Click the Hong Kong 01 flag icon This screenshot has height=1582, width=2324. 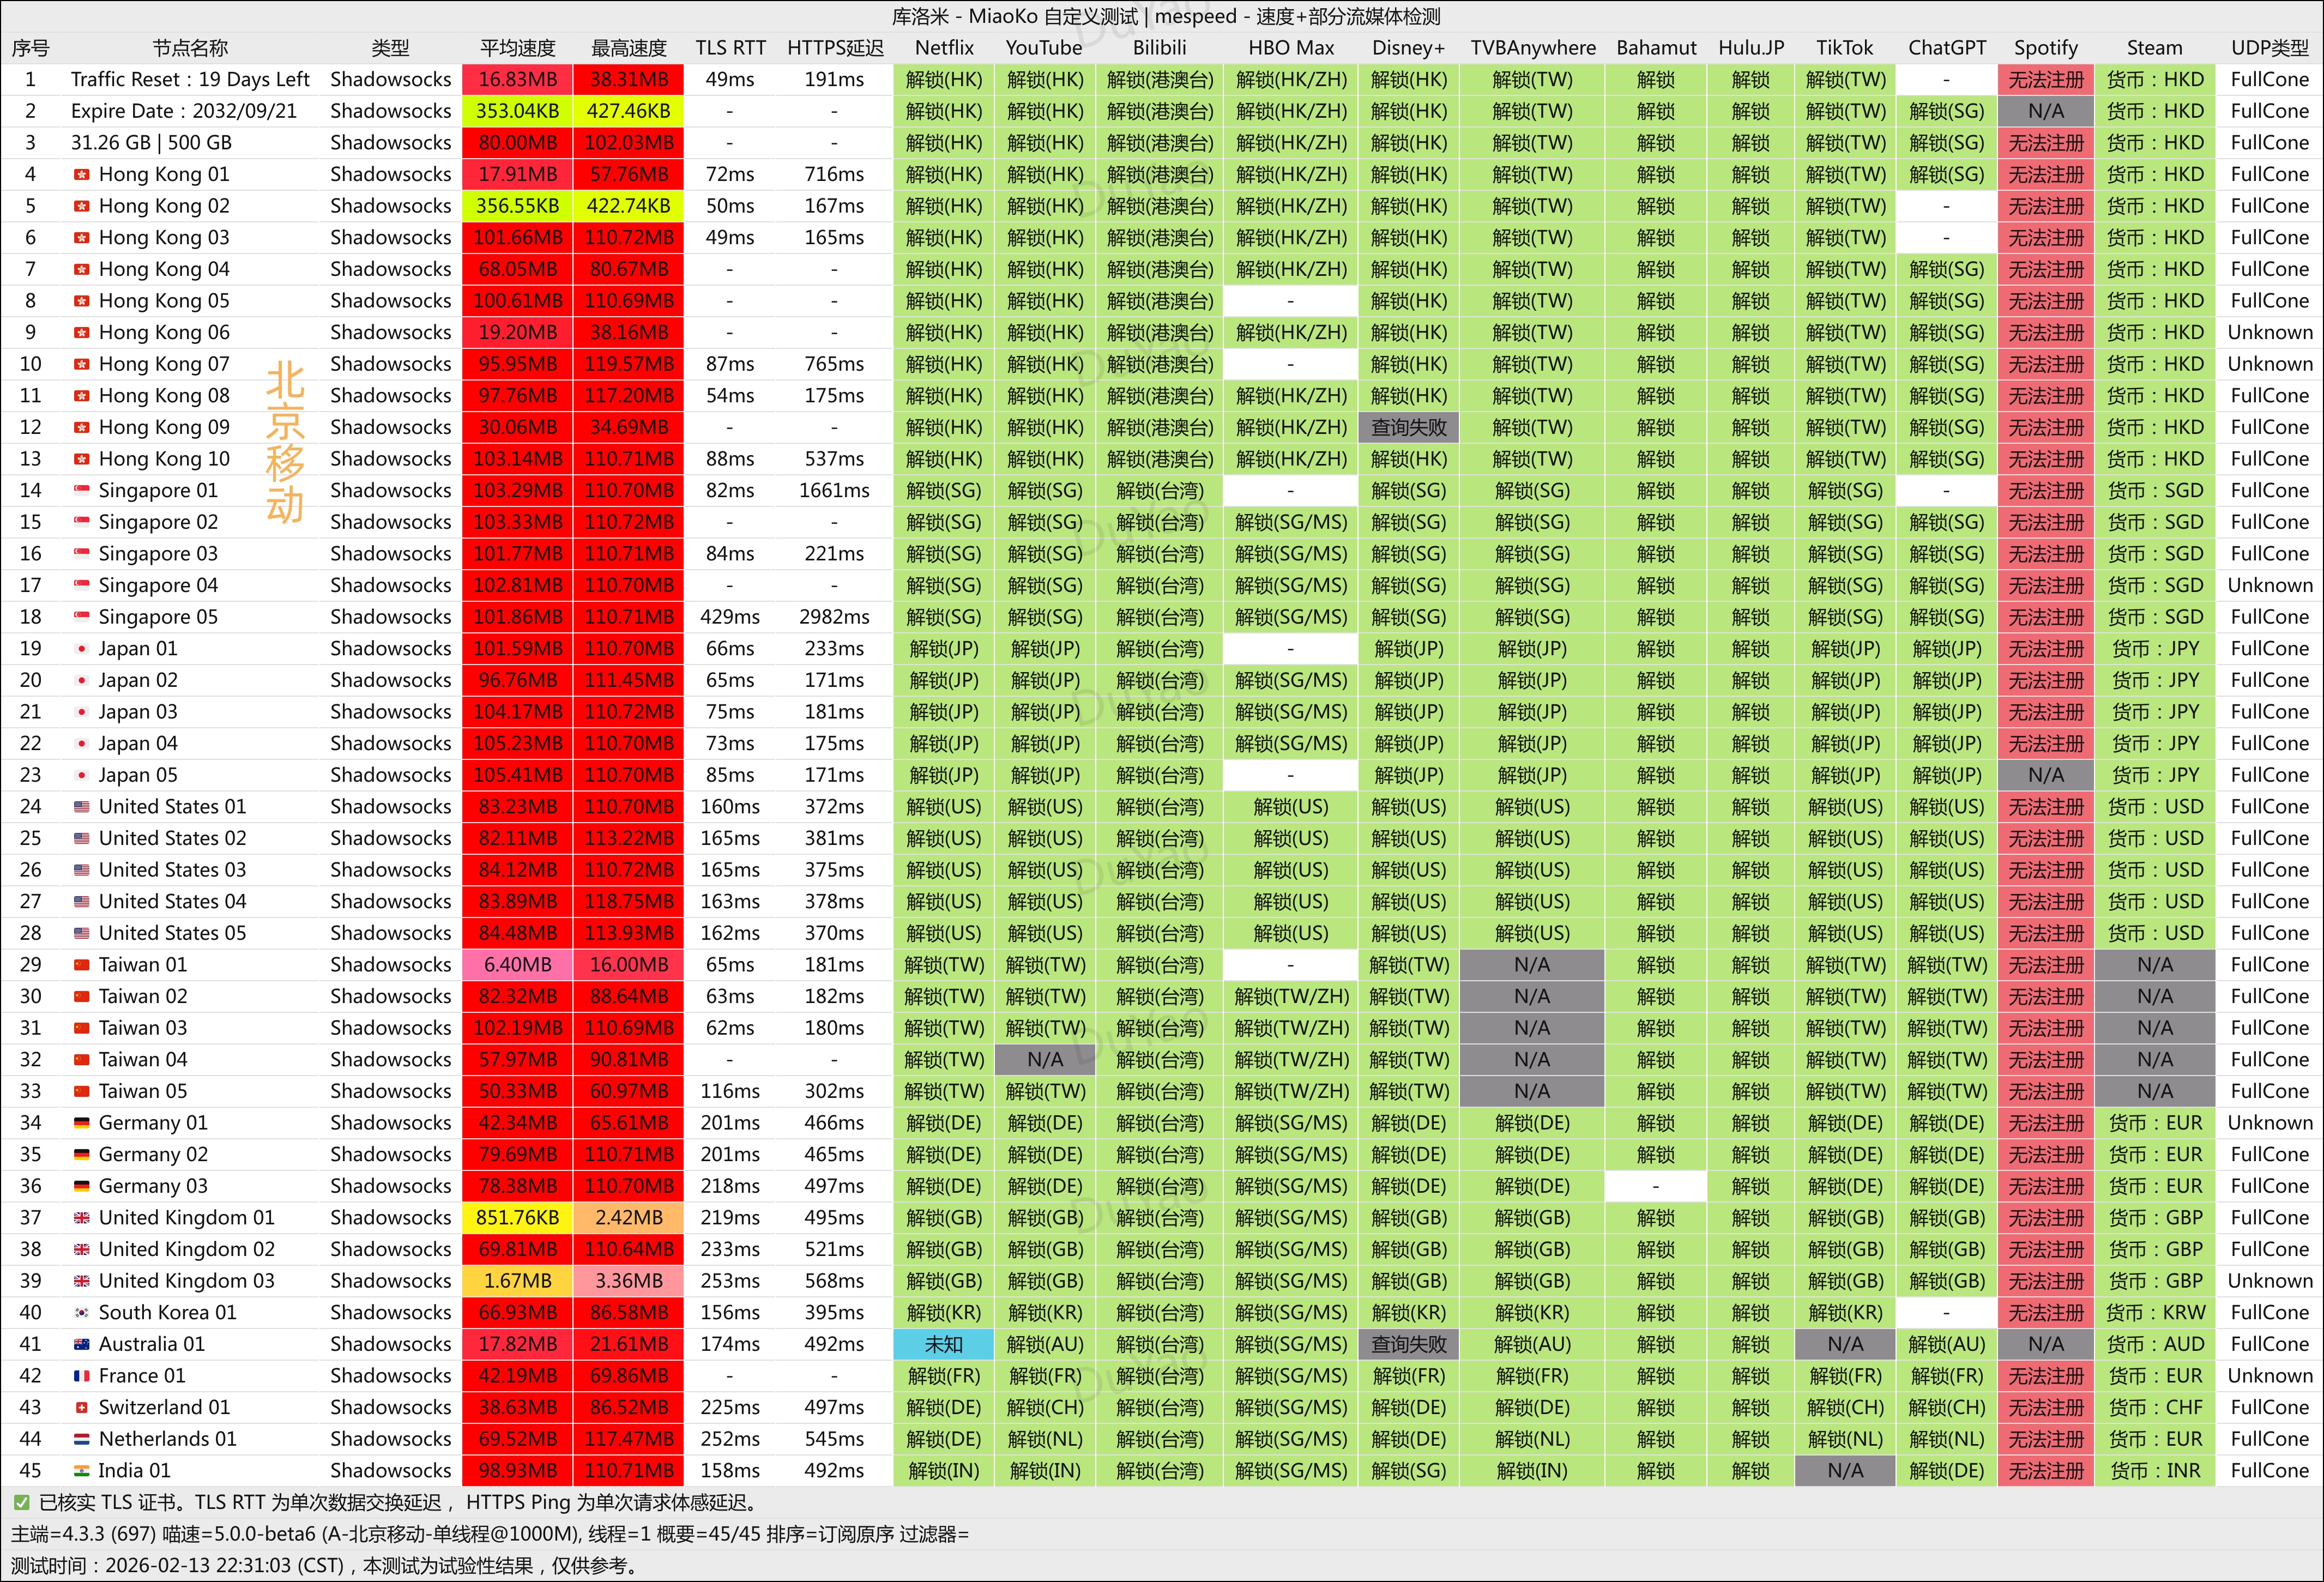[82, 175]
